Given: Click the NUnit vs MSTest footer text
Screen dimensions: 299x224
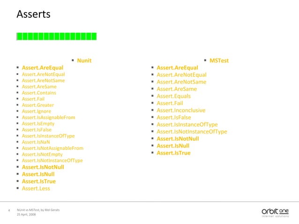Looking at the screenshot, I should pyautogui.click(x=38, y=210).
